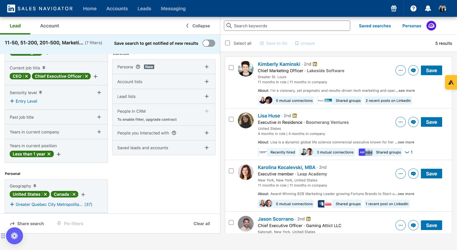Expand People you interacted with filter
The width and height of the screenshot is (457, 250).
(x=207, y=133)
